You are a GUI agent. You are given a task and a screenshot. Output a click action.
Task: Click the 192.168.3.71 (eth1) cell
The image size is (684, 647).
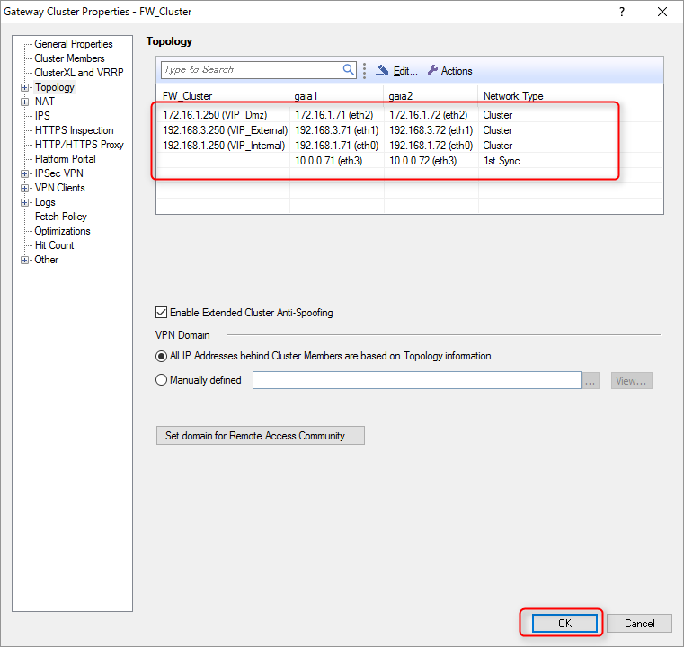[337, 130]
